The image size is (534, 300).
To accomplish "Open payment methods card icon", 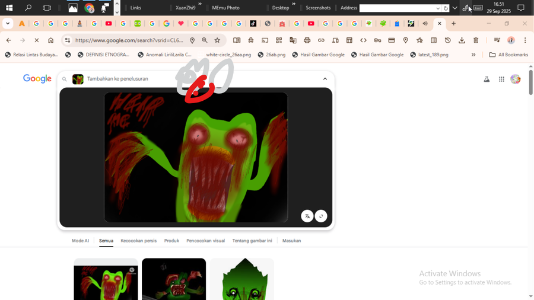I will tap(392, 40).
